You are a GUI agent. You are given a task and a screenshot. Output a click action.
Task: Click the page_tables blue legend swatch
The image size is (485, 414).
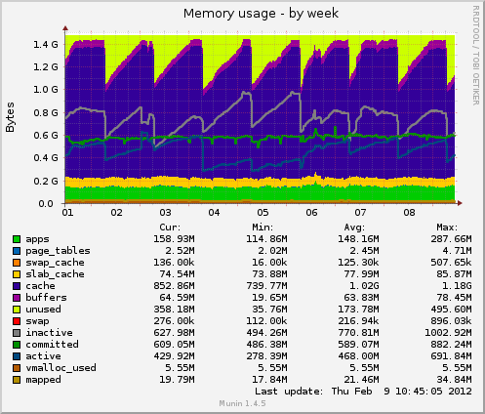(x=17, y=251)
